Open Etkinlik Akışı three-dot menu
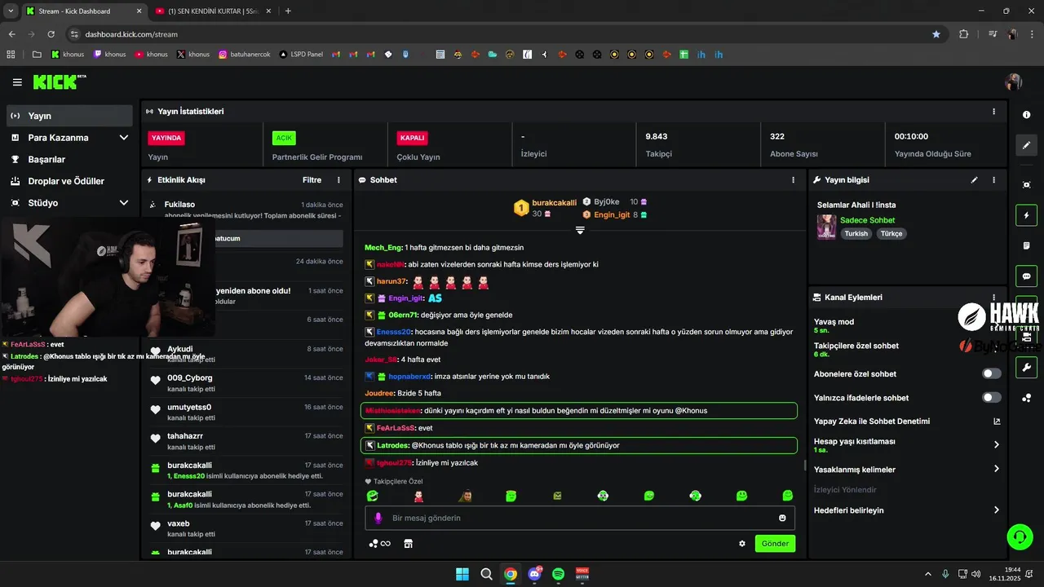The width and height of the screenshot is (1044, 587). (x=339, y=180)
